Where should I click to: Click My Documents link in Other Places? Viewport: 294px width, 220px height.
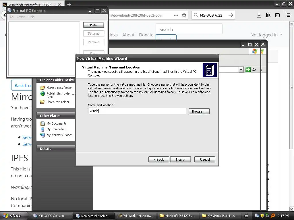[x=57, y=123]
